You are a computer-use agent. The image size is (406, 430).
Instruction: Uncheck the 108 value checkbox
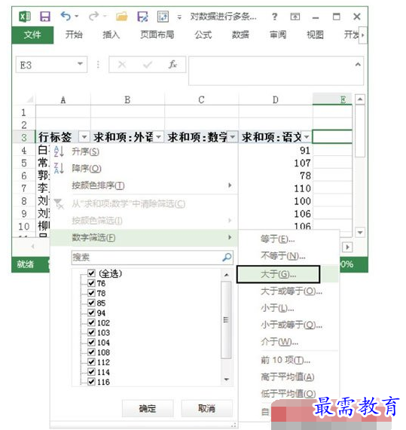[x=91, y=352]
